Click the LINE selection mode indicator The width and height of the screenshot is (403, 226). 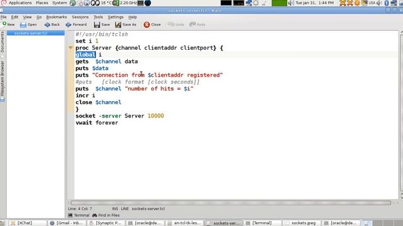click(x=125, y=208)
